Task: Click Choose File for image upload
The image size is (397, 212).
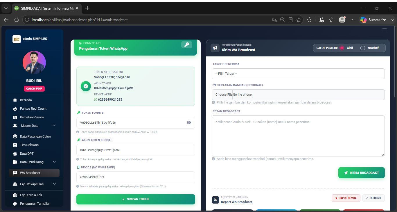Action: click(224, 95)
